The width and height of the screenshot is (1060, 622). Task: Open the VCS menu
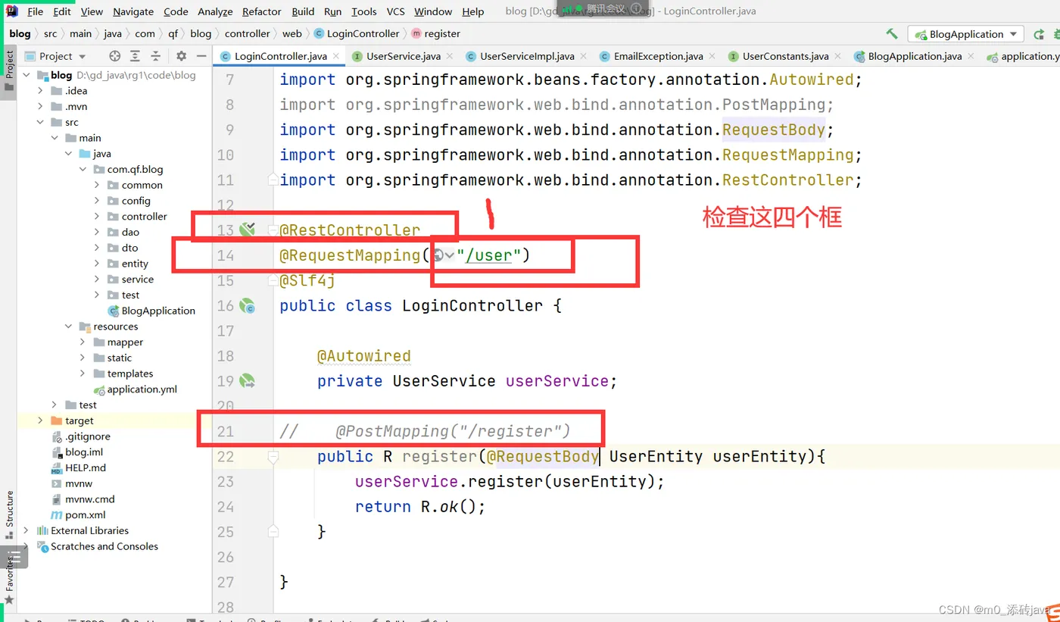point(395,11)
